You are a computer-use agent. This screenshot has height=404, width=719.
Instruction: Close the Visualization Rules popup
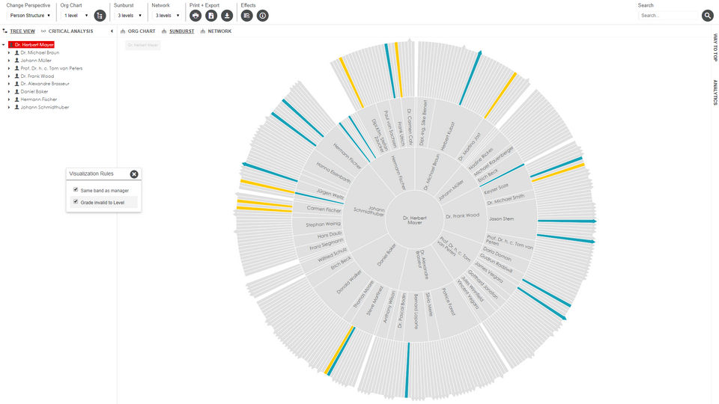point(134,174)
